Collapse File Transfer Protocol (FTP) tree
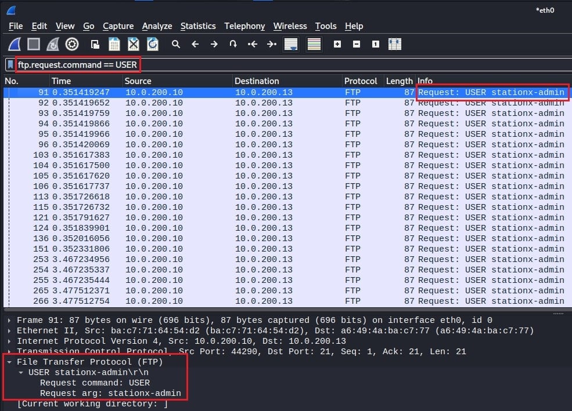Viewport: 572px width, 411px height. 9,362
